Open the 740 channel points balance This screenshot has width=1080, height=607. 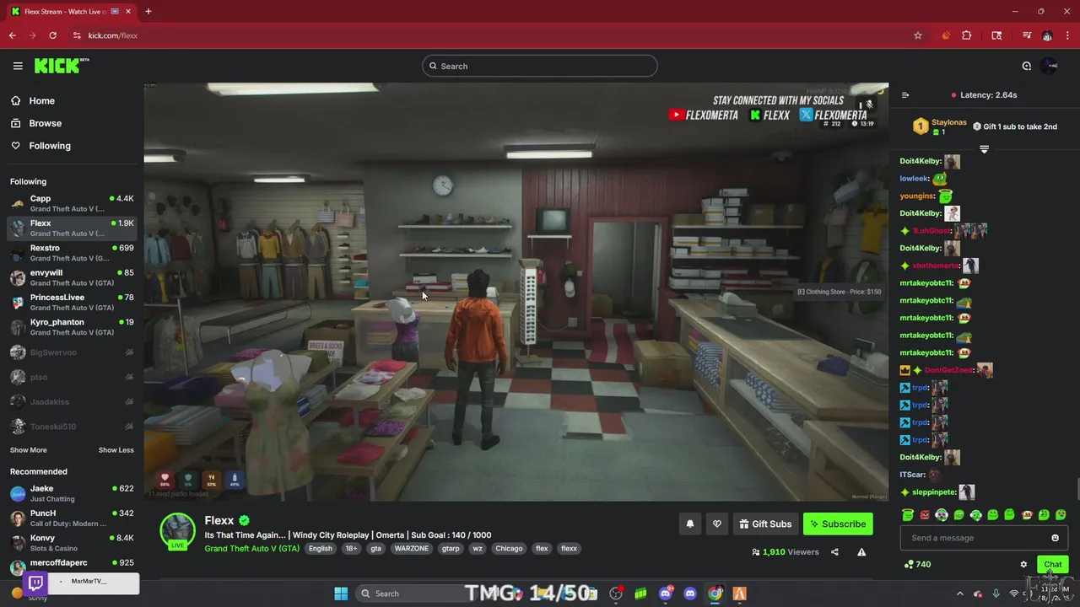coord(917,565)
